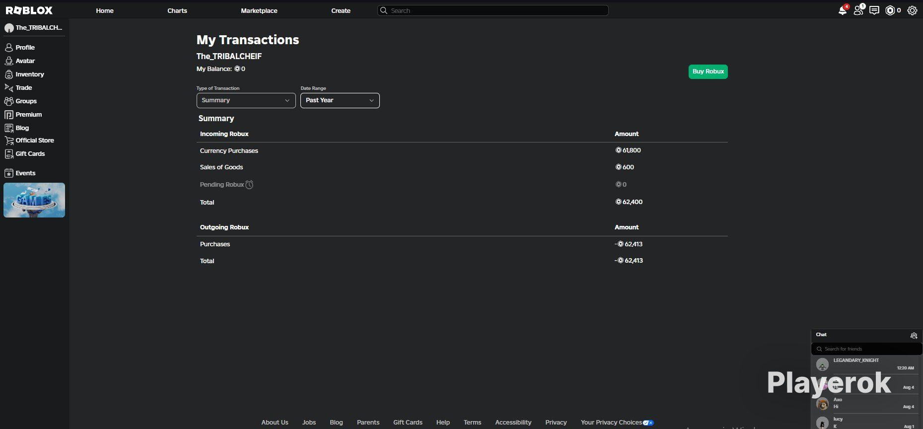Open the notifications bell icon
The image size is (923, 429).
point(843,10)
